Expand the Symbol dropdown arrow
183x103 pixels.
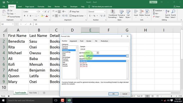click(127, 56)
